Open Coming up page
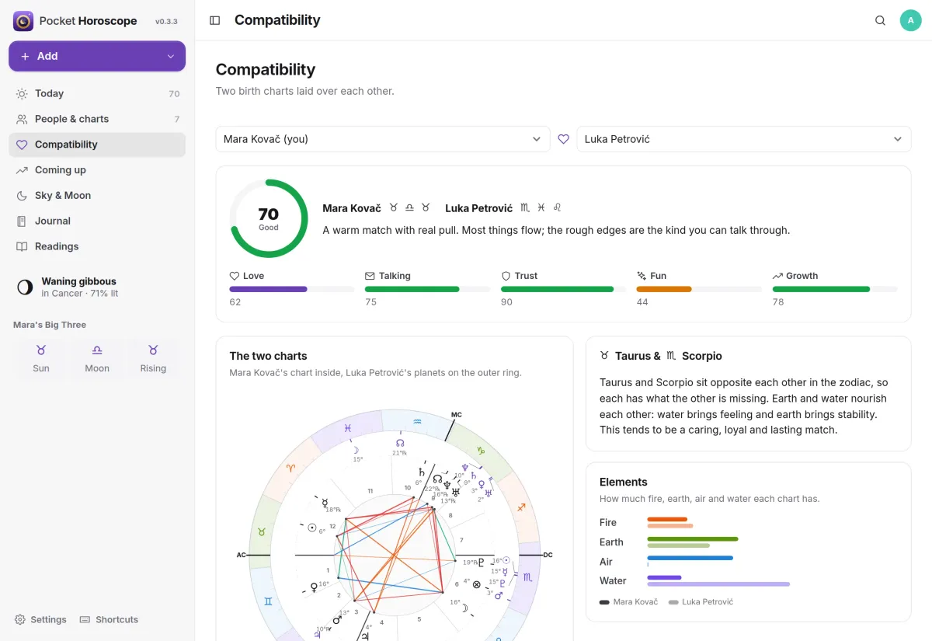The image size is (932, 641). tap(97, 170)
